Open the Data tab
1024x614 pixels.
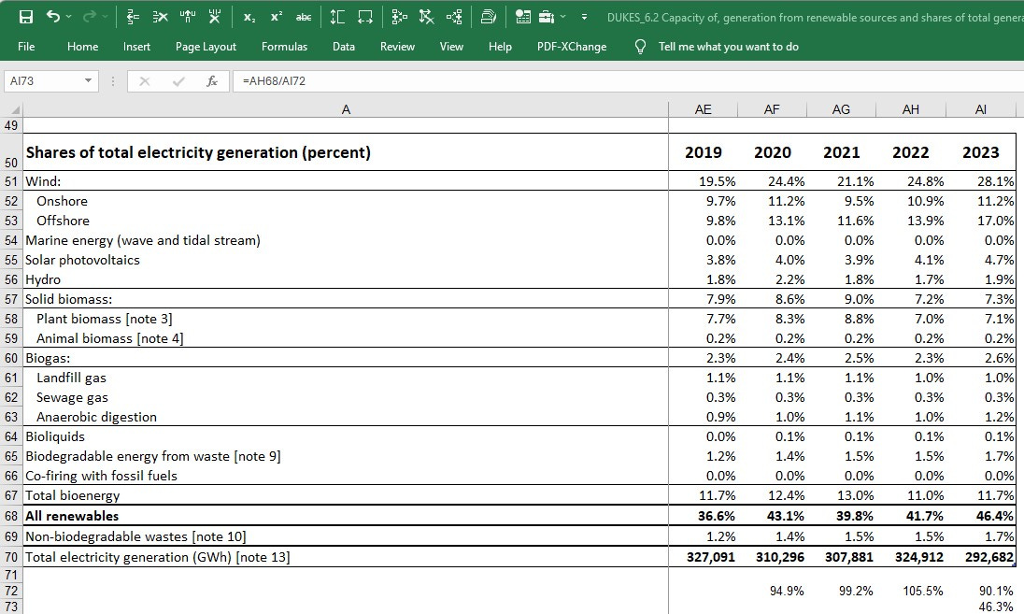click(344, 47)
